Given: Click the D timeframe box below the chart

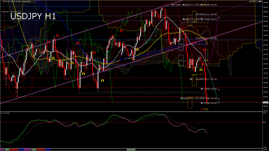Looking at the screenshot, I should click(207, 109).
